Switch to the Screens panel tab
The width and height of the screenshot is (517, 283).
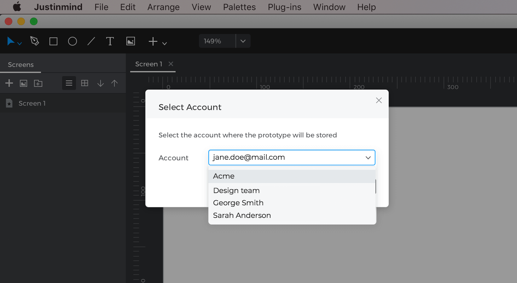[21, 64]
